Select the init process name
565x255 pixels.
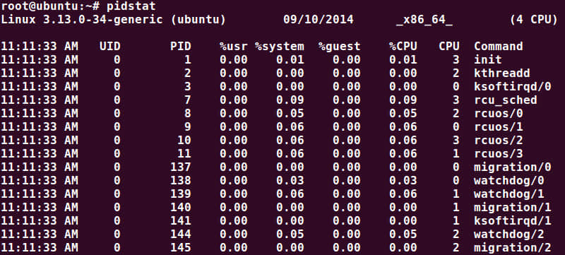click(x=488, y=59)
